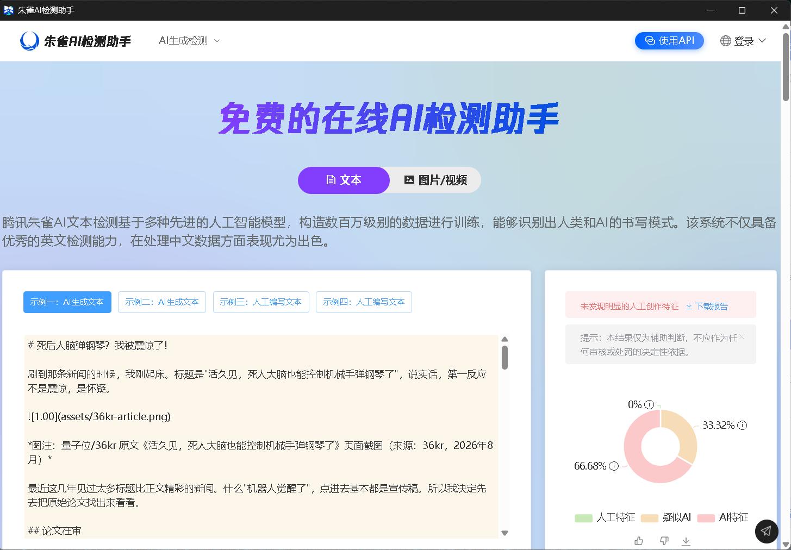The image size is (791, 550).
Task: Click the 66.68% percentage label
Action: 590,466
